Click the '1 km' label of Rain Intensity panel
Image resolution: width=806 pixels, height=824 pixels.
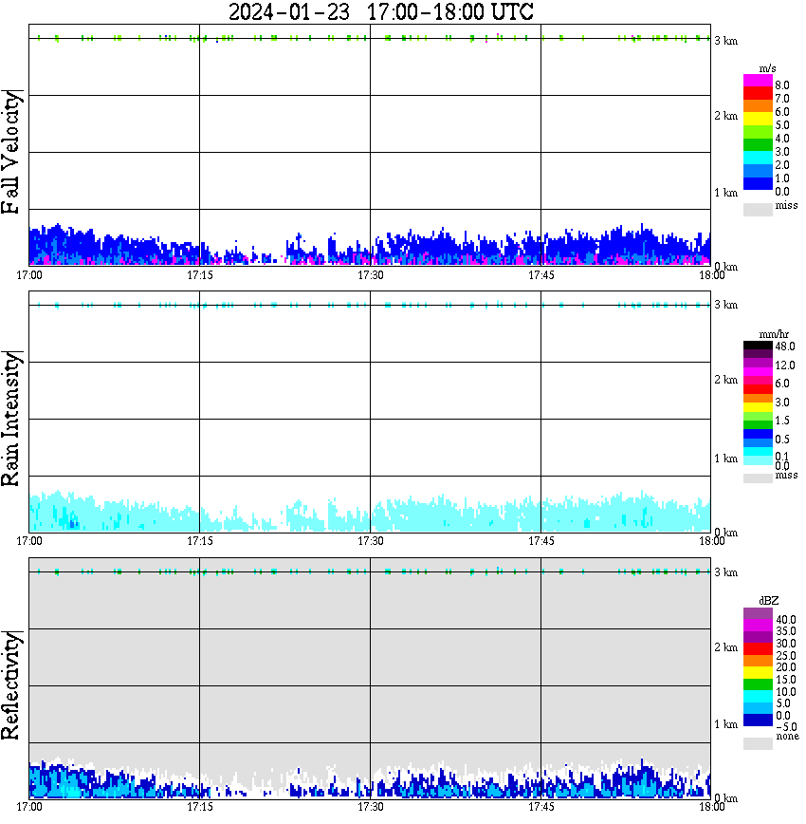(726, 459)
